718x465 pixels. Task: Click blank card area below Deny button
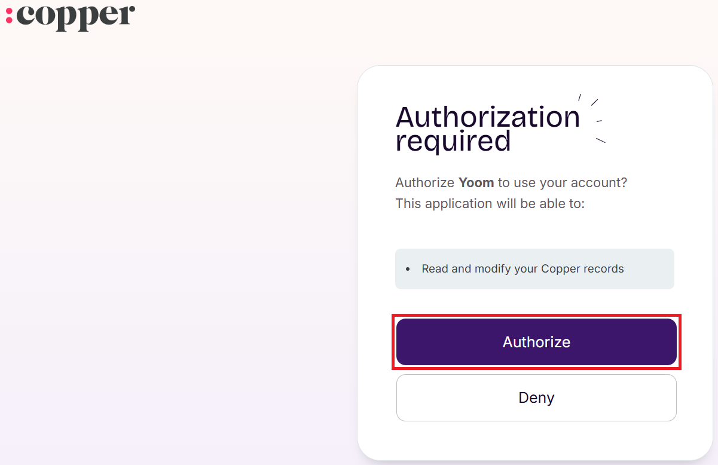click(536, 440)
